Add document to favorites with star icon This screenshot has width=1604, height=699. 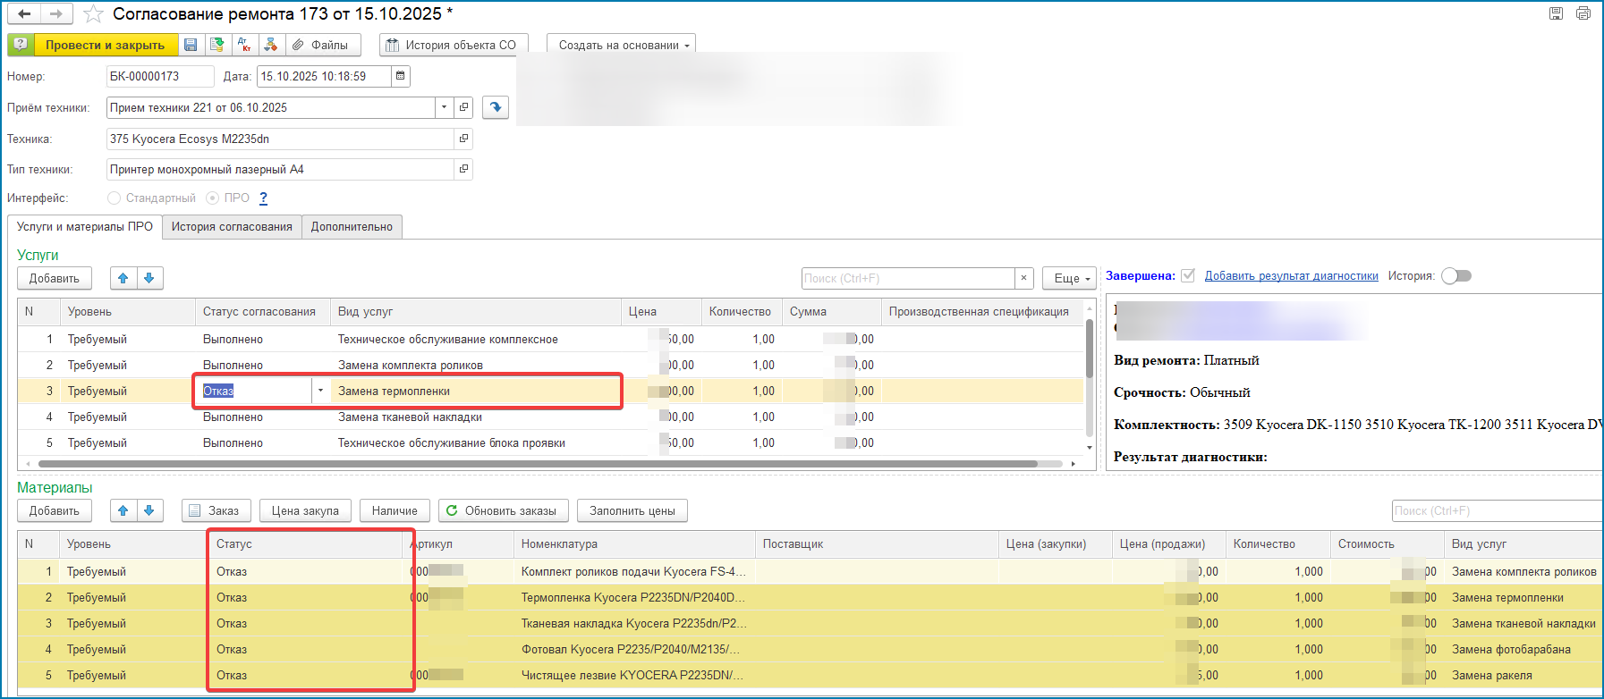[93, 14]
